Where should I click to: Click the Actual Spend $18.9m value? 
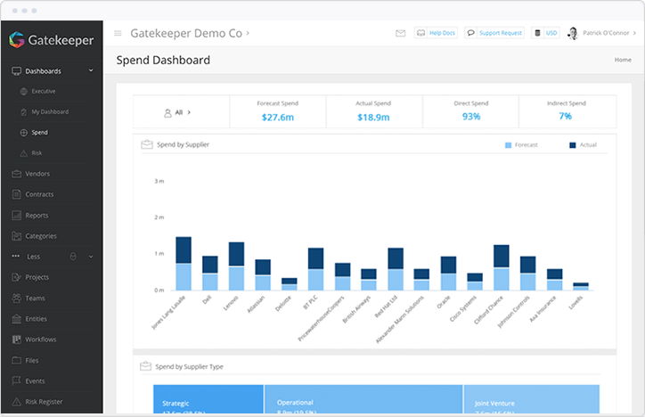click(x=373, y=118)
